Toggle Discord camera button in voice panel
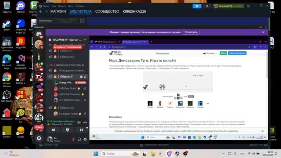 pyautogui.click(x=53, y=130)
